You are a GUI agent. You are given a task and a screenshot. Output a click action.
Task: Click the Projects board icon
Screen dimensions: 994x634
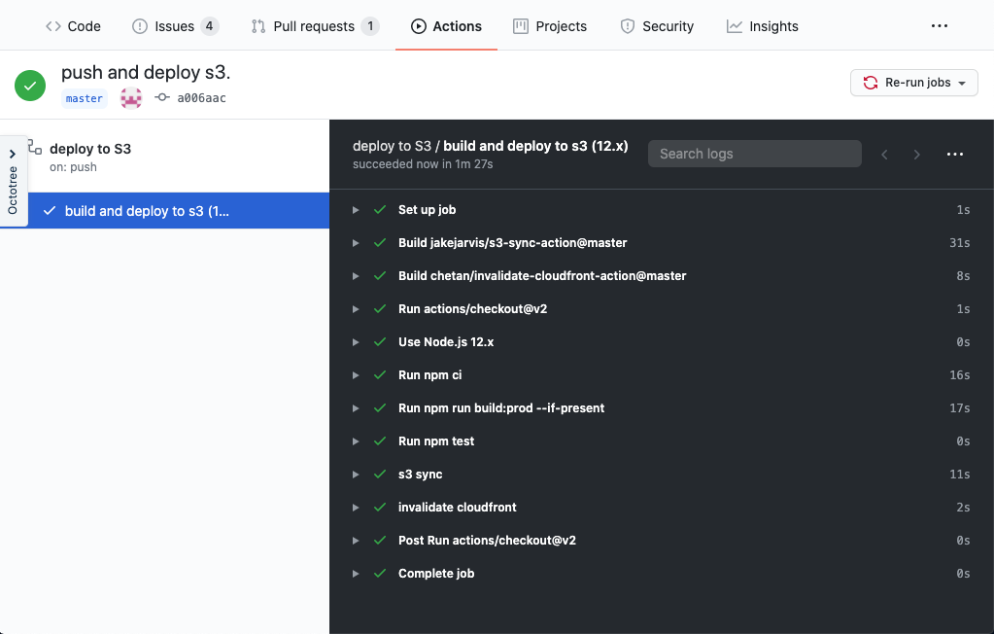tap(521, 26)
